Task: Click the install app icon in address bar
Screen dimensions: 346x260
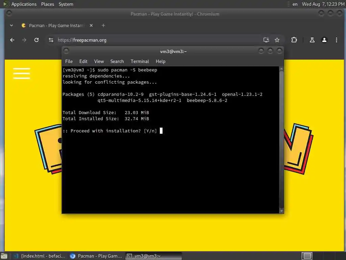Action: coord(266,40)
